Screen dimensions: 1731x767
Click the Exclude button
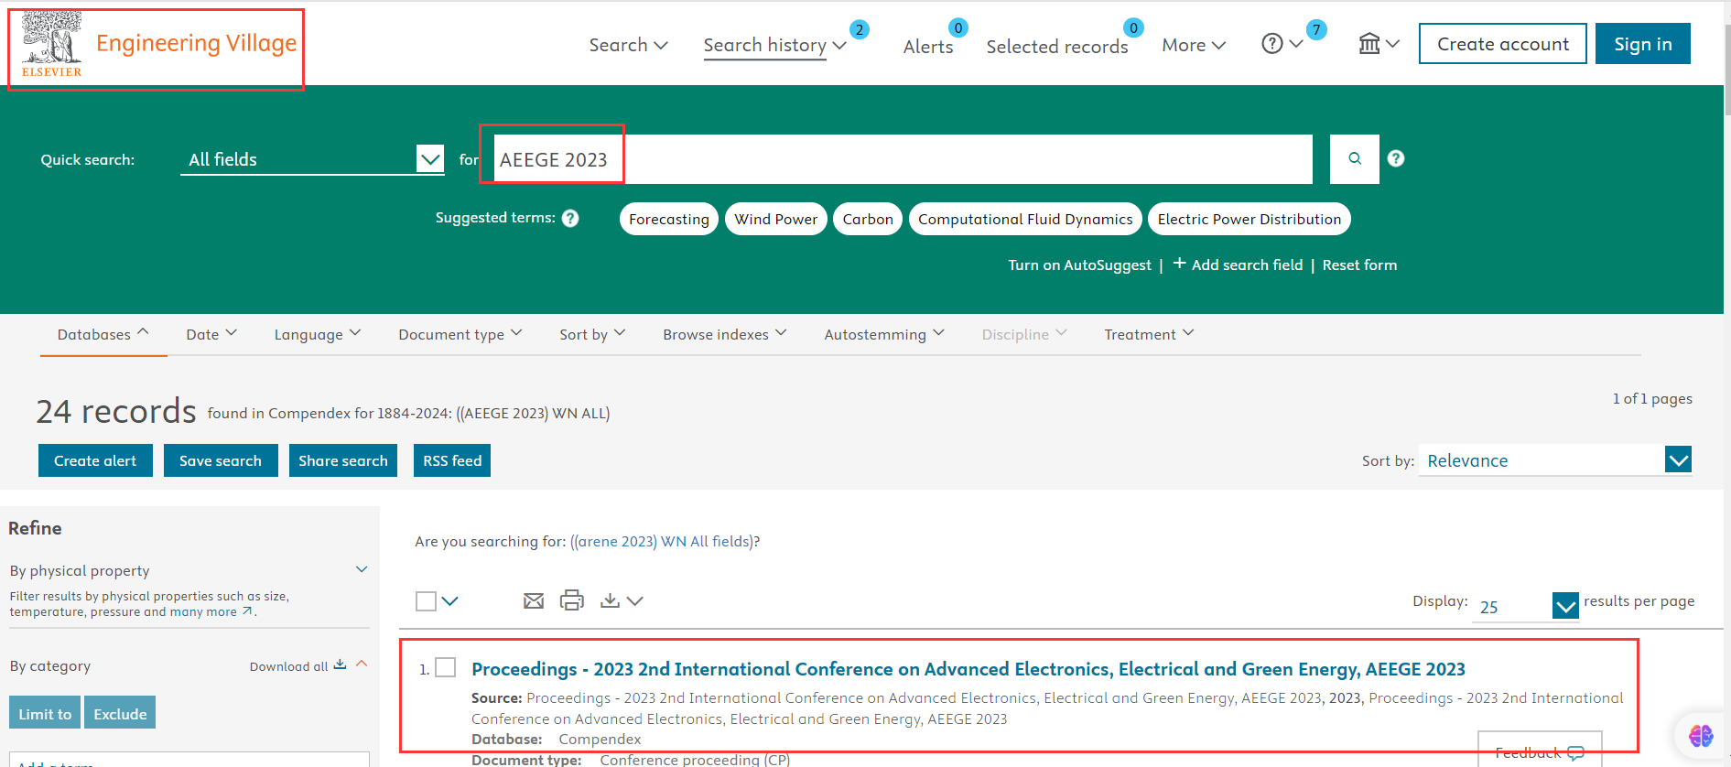click(120, 713)
